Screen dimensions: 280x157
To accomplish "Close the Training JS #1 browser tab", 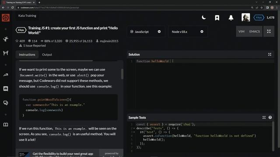I will 34,3.
